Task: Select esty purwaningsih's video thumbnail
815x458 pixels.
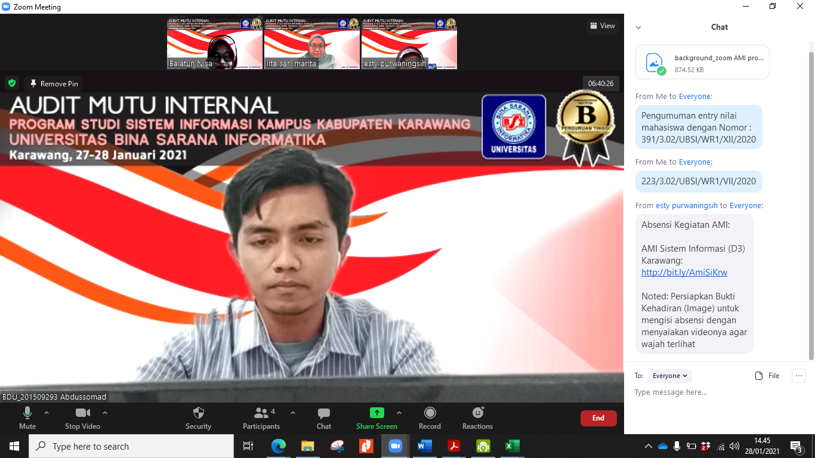Action: 409,44
